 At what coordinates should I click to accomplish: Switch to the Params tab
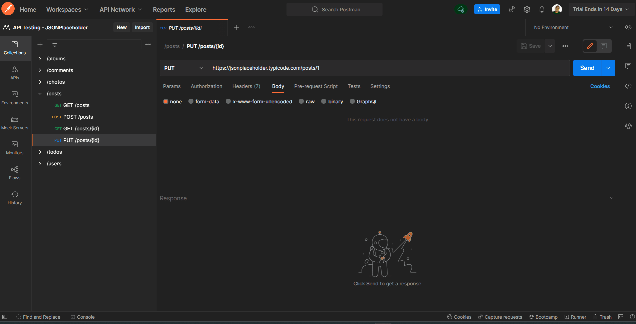[172, 86]
